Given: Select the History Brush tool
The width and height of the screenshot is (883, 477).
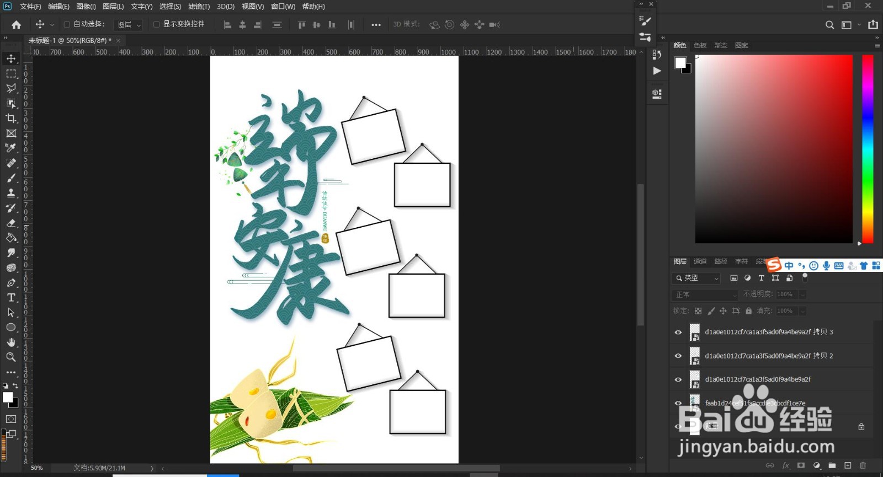Looking at the screenshot, I should [x=11, y=208].
